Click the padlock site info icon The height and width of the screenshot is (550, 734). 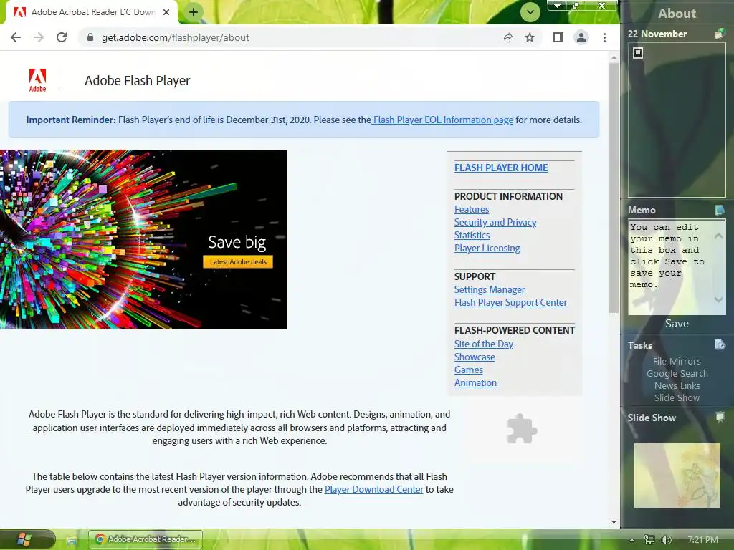[90, 37]
